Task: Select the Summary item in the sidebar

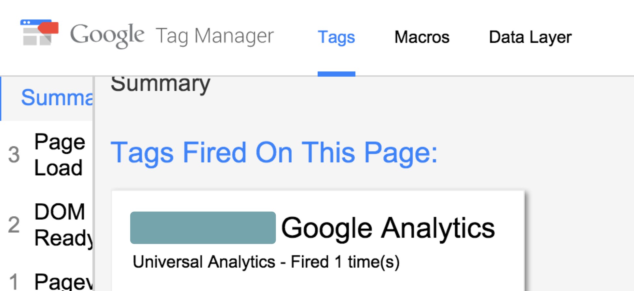Action: (x=47, y=98)
